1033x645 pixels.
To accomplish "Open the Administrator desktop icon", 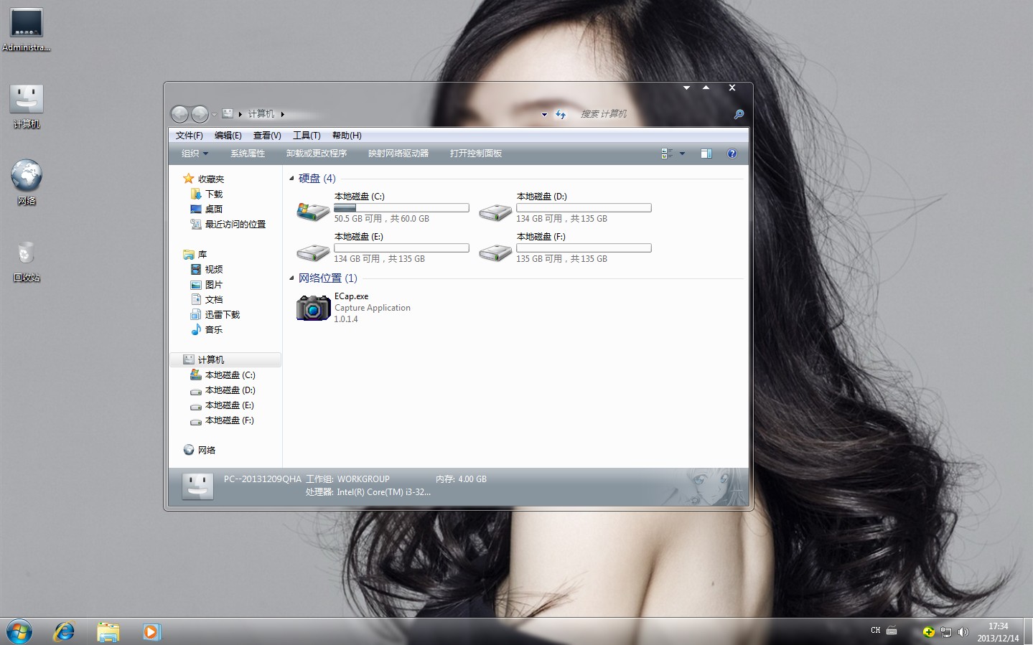I will tap(27, 29).
